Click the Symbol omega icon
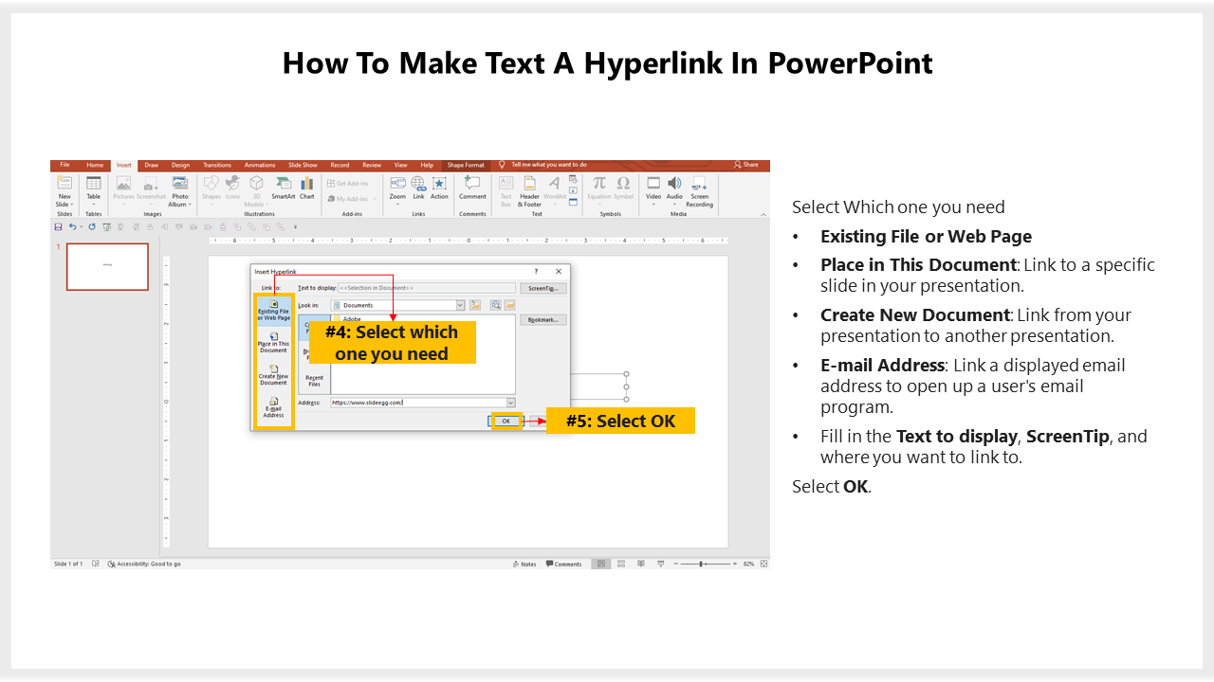 [x=623, y=184]
